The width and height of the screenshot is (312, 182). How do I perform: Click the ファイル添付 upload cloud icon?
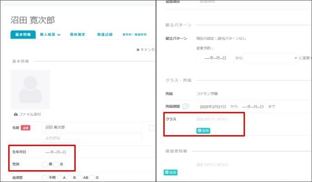pos(16,114)
